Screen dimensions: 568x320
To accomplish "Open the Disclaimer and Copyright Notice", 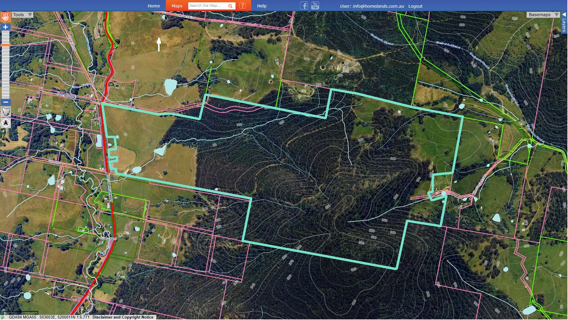I will (x=123, y=317).
